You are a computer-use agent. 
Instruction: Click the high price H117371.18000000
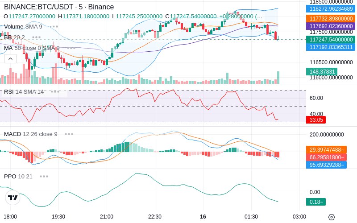83,17
